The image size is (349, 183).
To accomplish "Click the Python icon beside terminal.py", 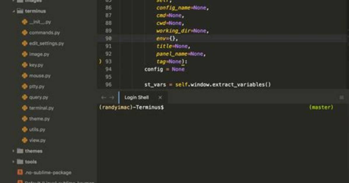I will 25,108.
